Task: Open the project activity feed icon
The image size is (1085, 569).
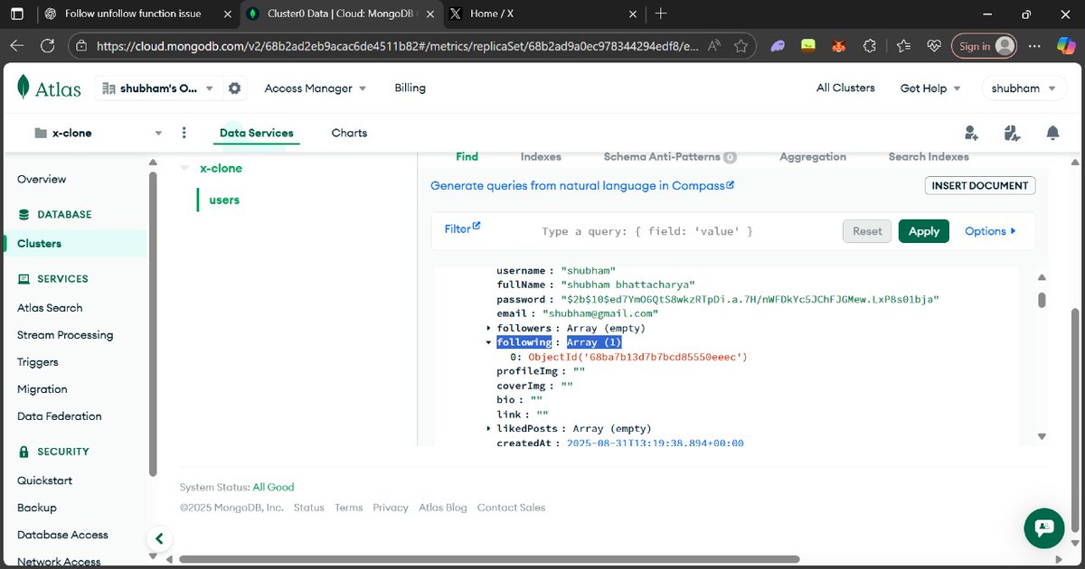Action: (1012, 134)
